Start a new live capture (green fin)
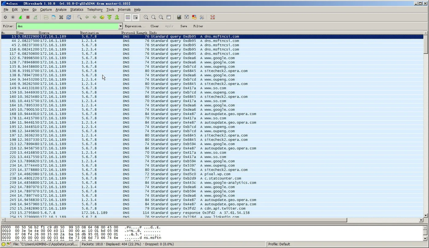 tap(20, 17)
